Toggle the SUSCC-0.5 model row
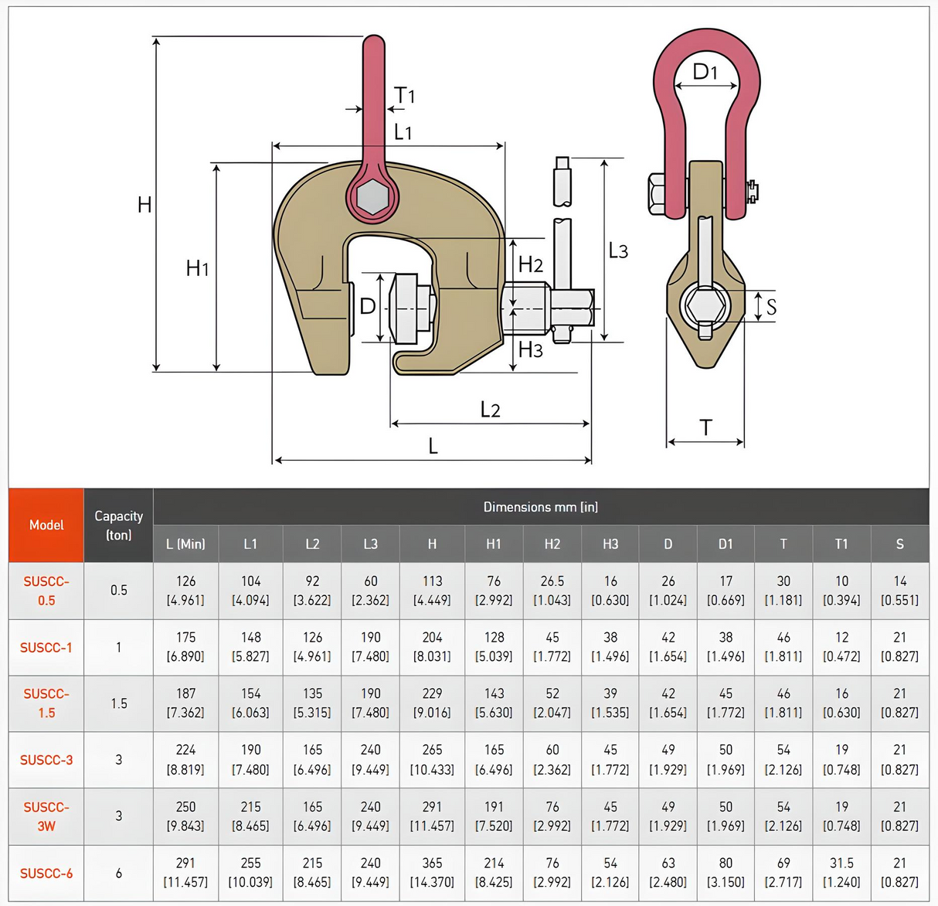 (x=46, y=591)
